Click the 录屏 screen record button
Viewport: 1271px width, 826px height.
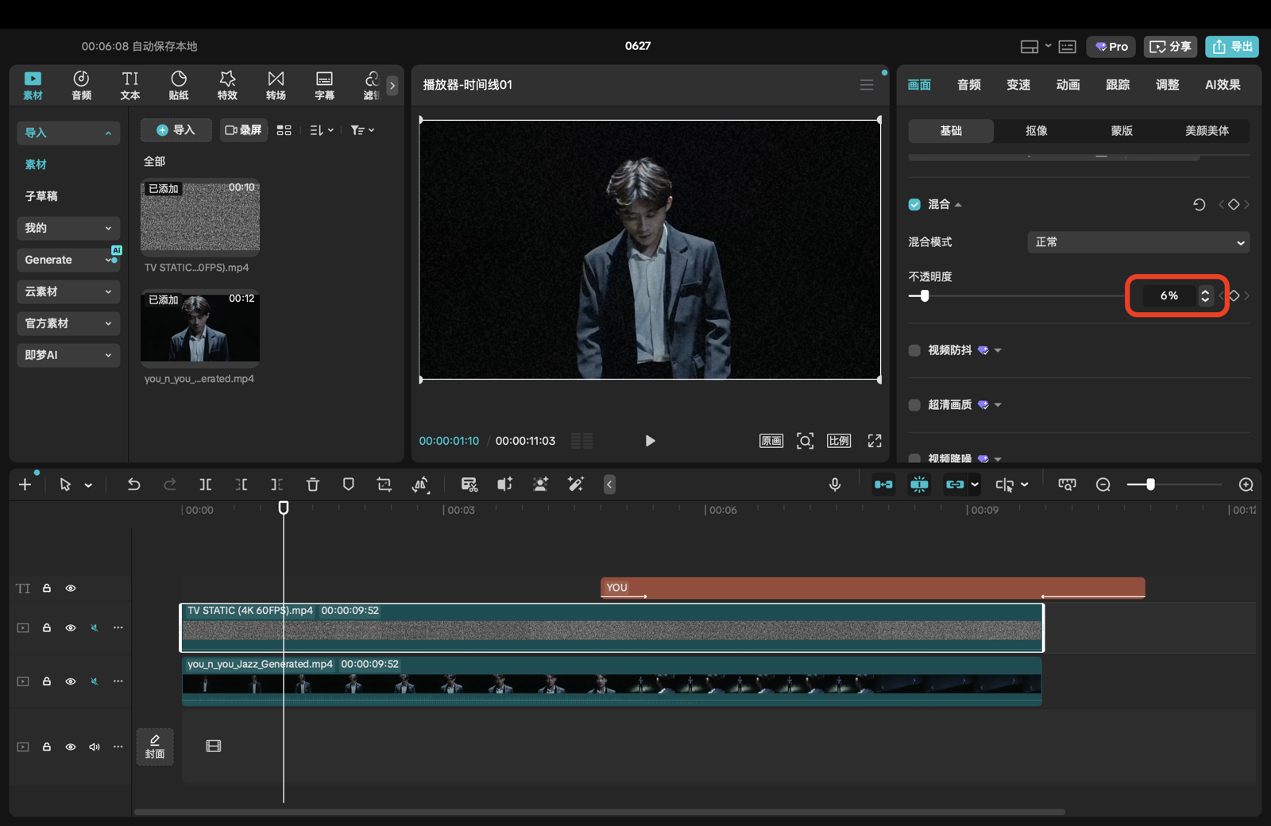tap(243, 130)
